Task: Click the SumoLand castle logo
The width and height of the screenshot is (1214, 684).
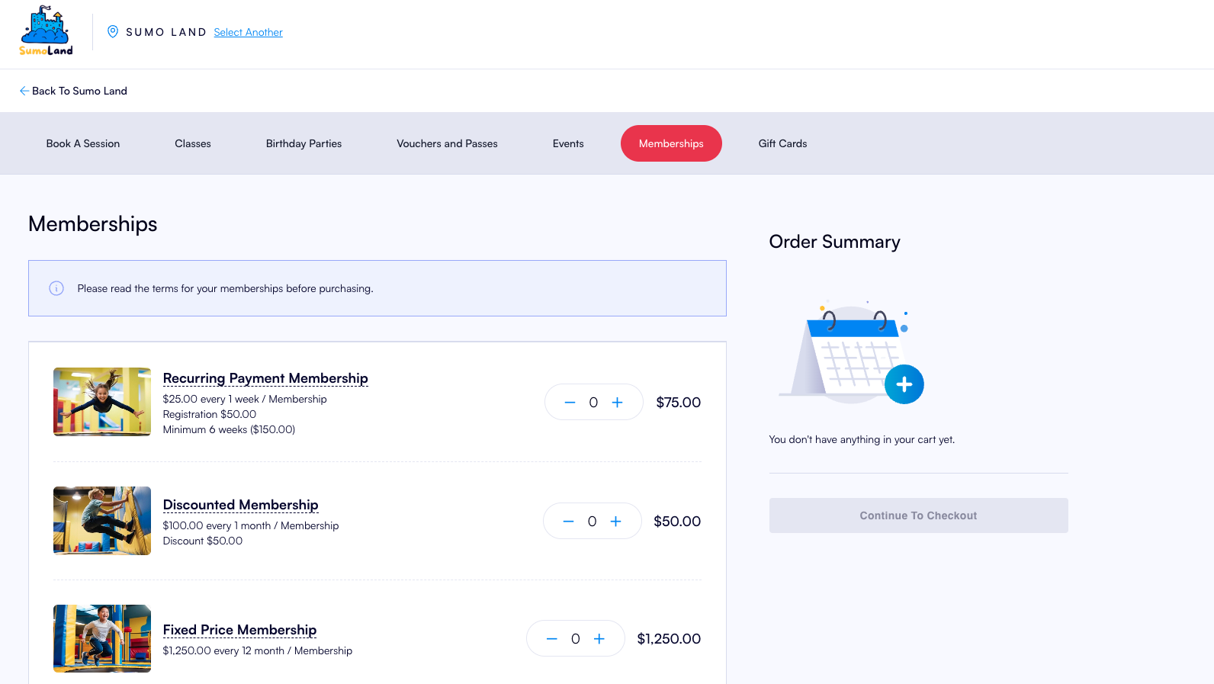Action: coord(46,31)
